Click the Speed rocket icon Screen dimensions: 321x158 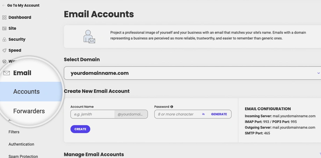[5, 50]
